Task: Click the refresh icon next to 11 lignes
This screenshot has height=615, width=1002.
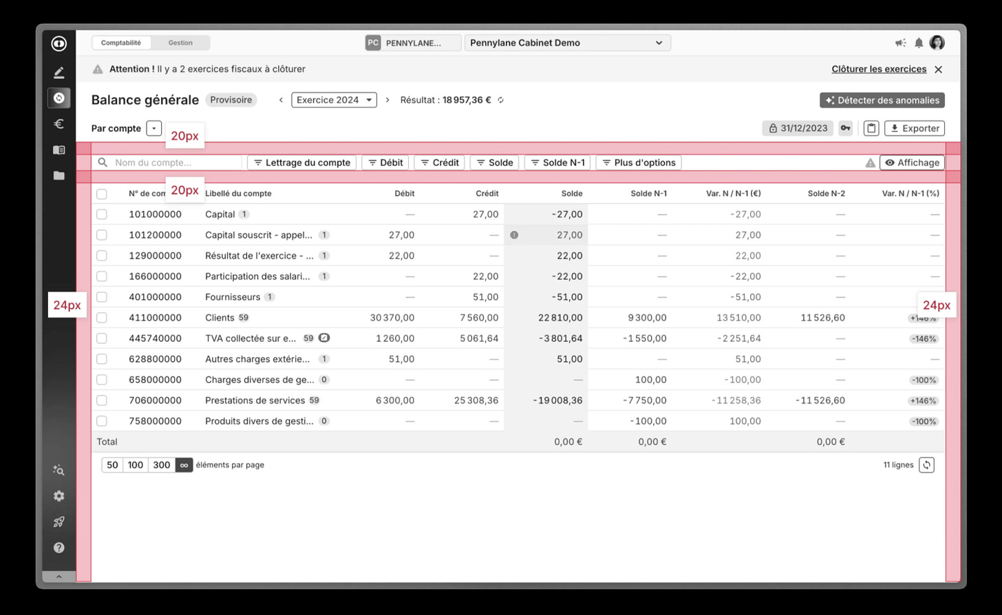Action: click(x=926, y=465)
